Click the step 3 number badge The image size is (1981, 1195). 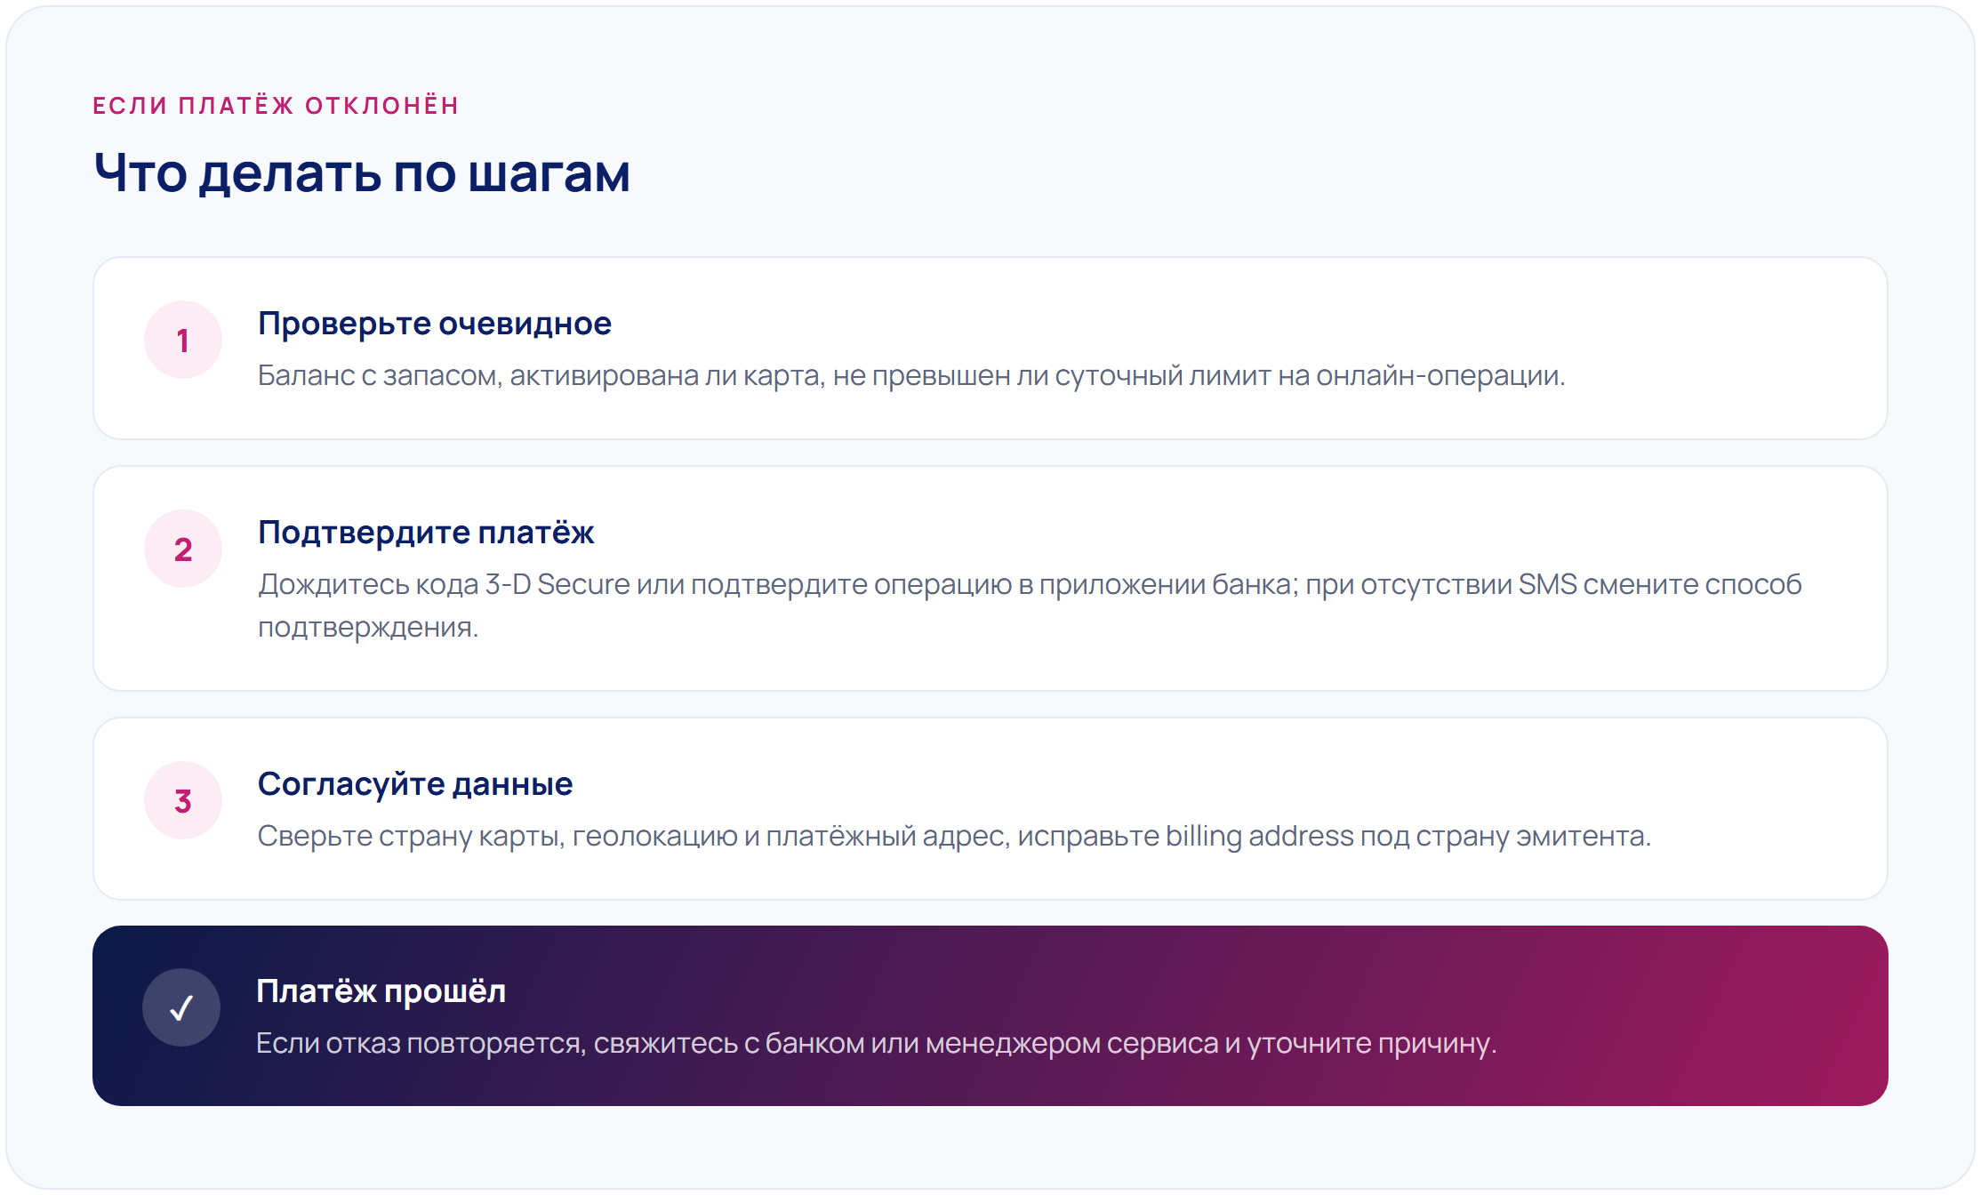tap(183, 800)
